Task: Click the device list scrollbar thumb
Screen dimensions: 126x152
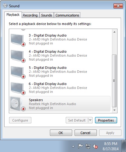Action: point(114,81)
